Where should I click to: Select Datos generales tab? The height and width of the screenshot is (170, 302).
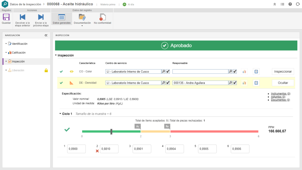pos(62,19)
